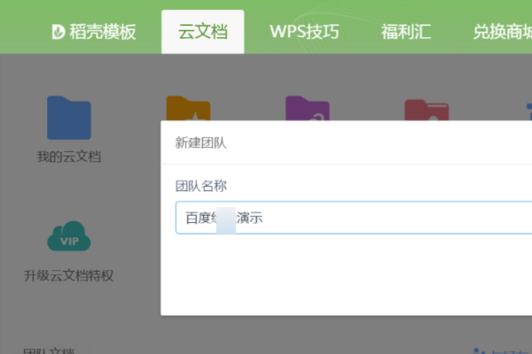Go to the 兑换商城 tab
Screen dimensions: 532x354
[503, 32]
